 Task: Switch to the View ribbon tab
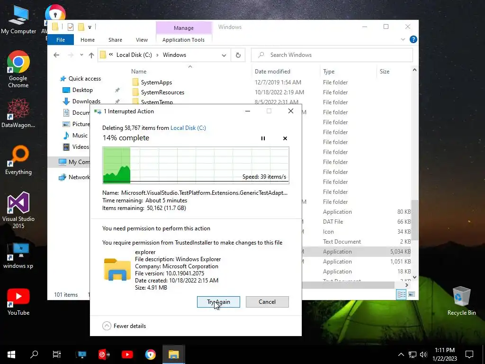click(x=142, y=40)
